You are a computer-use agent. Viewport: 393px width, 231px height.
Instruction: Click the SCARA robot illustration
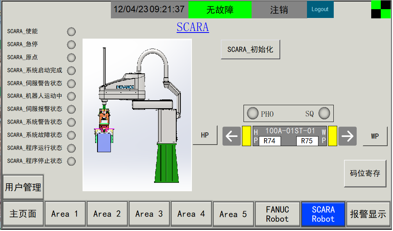(x=137, y=115)
